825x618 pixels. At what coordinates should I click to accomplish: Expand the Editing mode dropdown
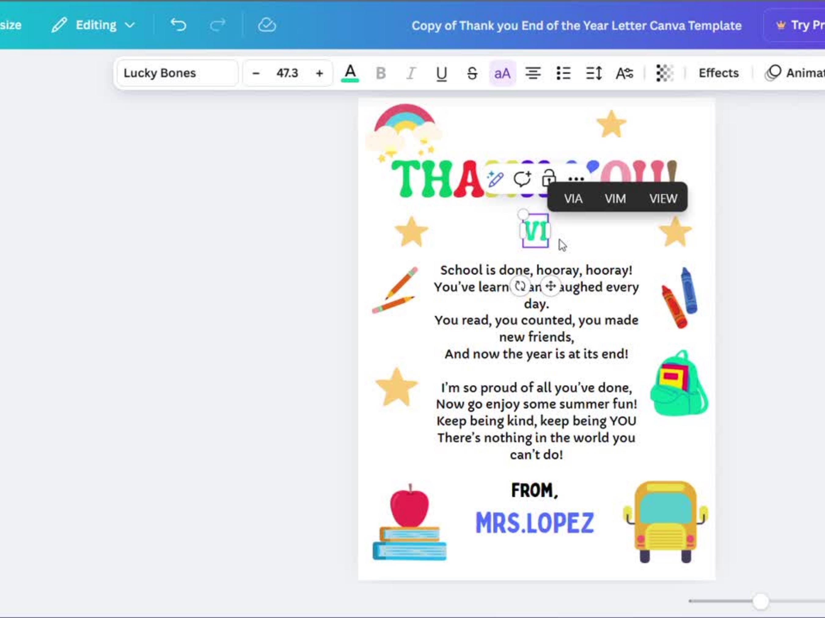[x=93, y=25]
